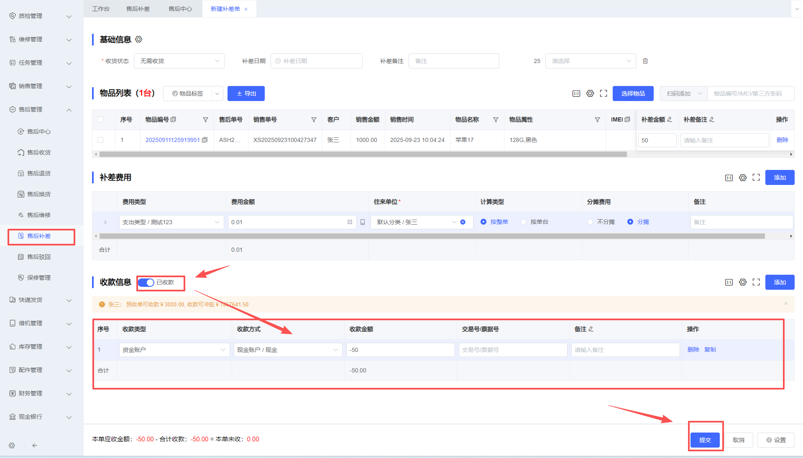The width and height of the screenshot is (803, 458).
Task: Click calculator icon beside 费用金额 input
Action: [363, 222]
